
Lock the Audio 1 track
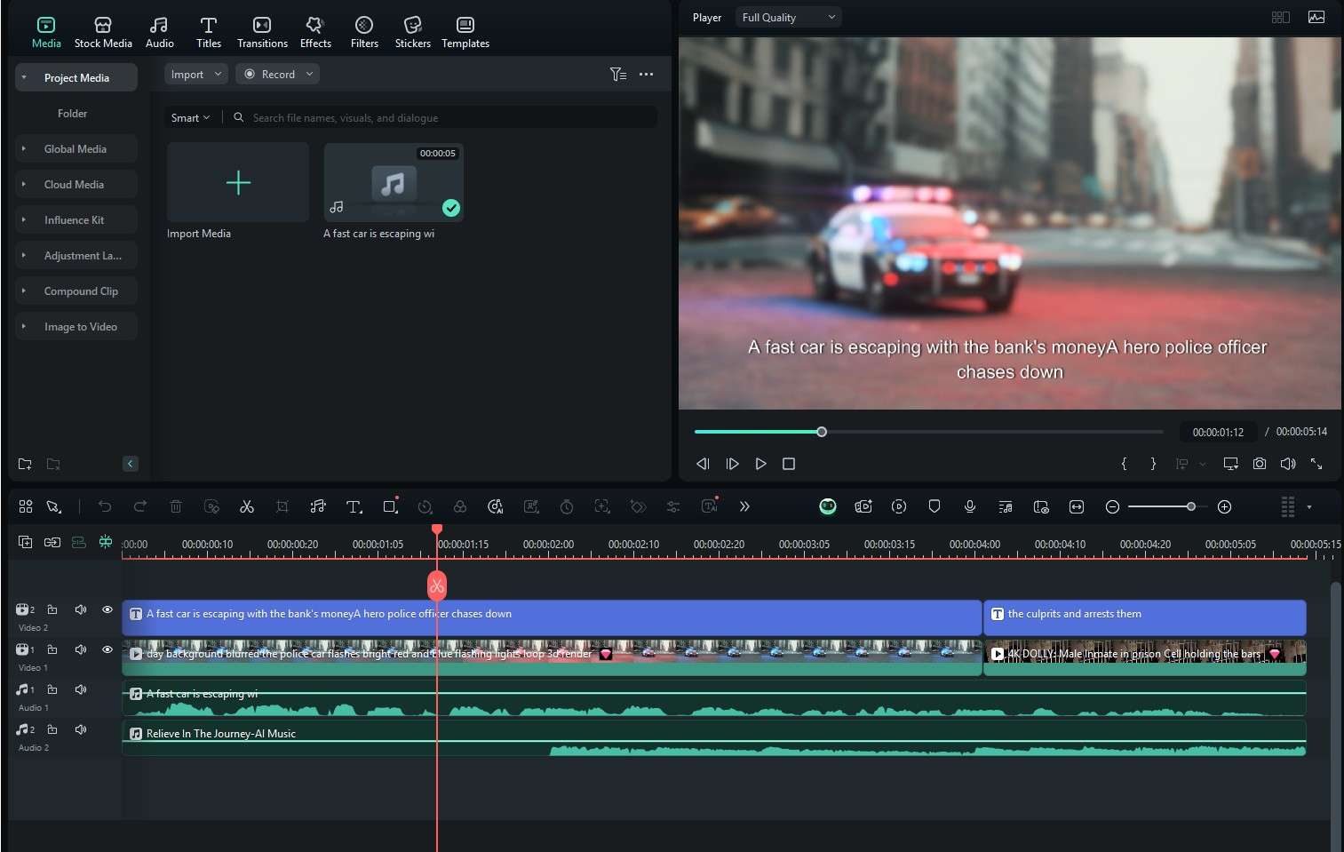pos(52,689)
